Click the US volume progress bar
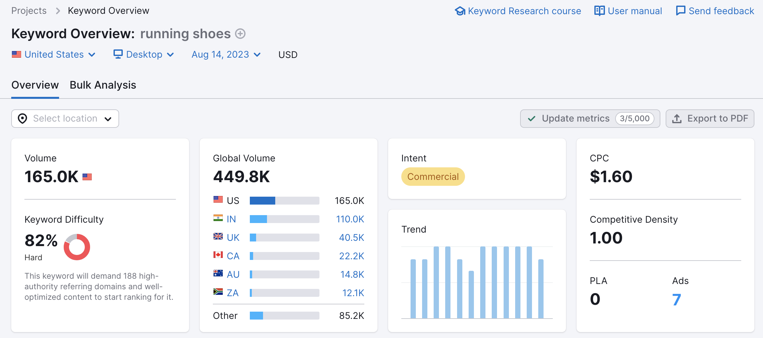 (284, 201)
